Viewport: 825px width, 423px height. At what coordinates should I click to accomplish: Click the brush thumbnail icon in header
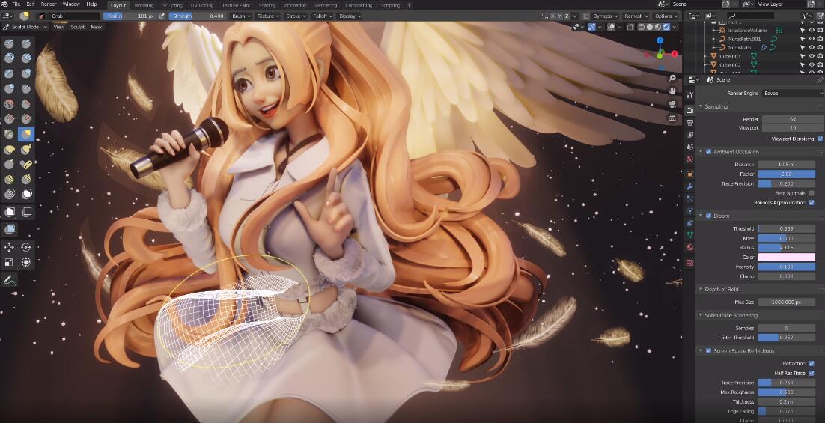[24, 16]
